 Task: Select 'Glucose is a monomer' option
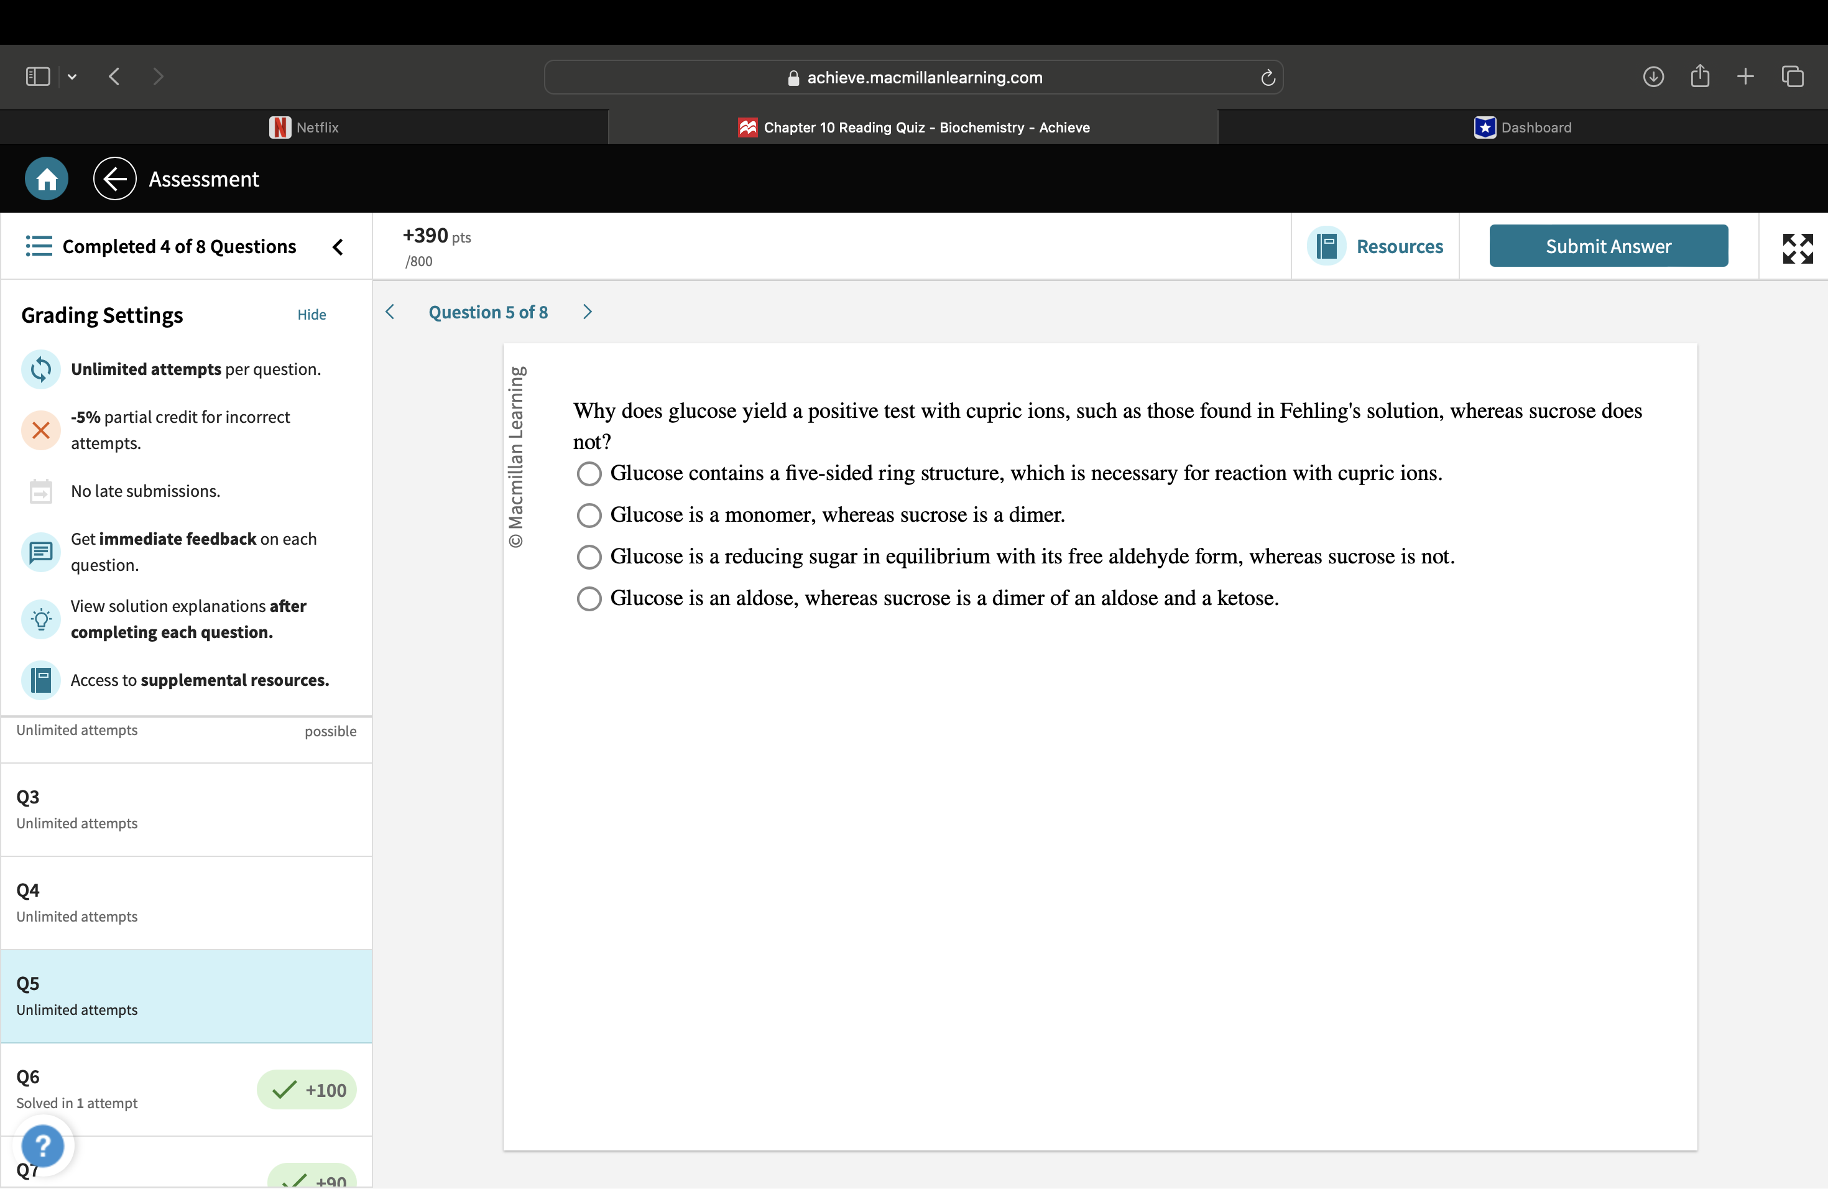pos(589,516)
